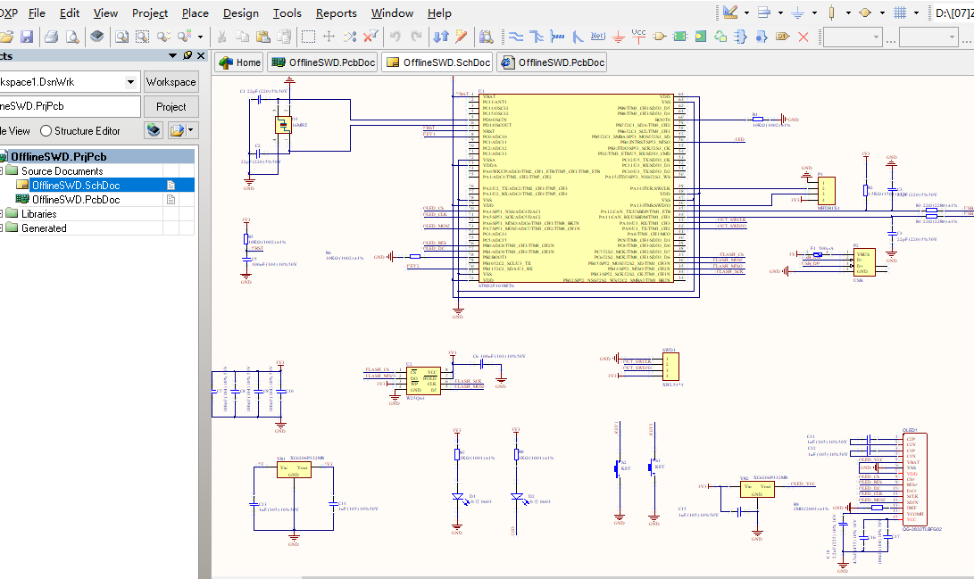Select the Place Sheet Symbol tool
Viewport: 974px width, 579px height.
click(x=680, y=37)
